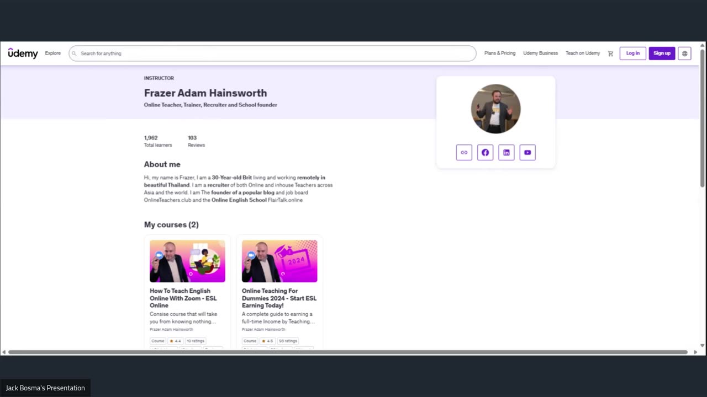This screenshot has height=397, width=707.
Task: Click the 10 ratings badge
Action: tap(196, 341)
